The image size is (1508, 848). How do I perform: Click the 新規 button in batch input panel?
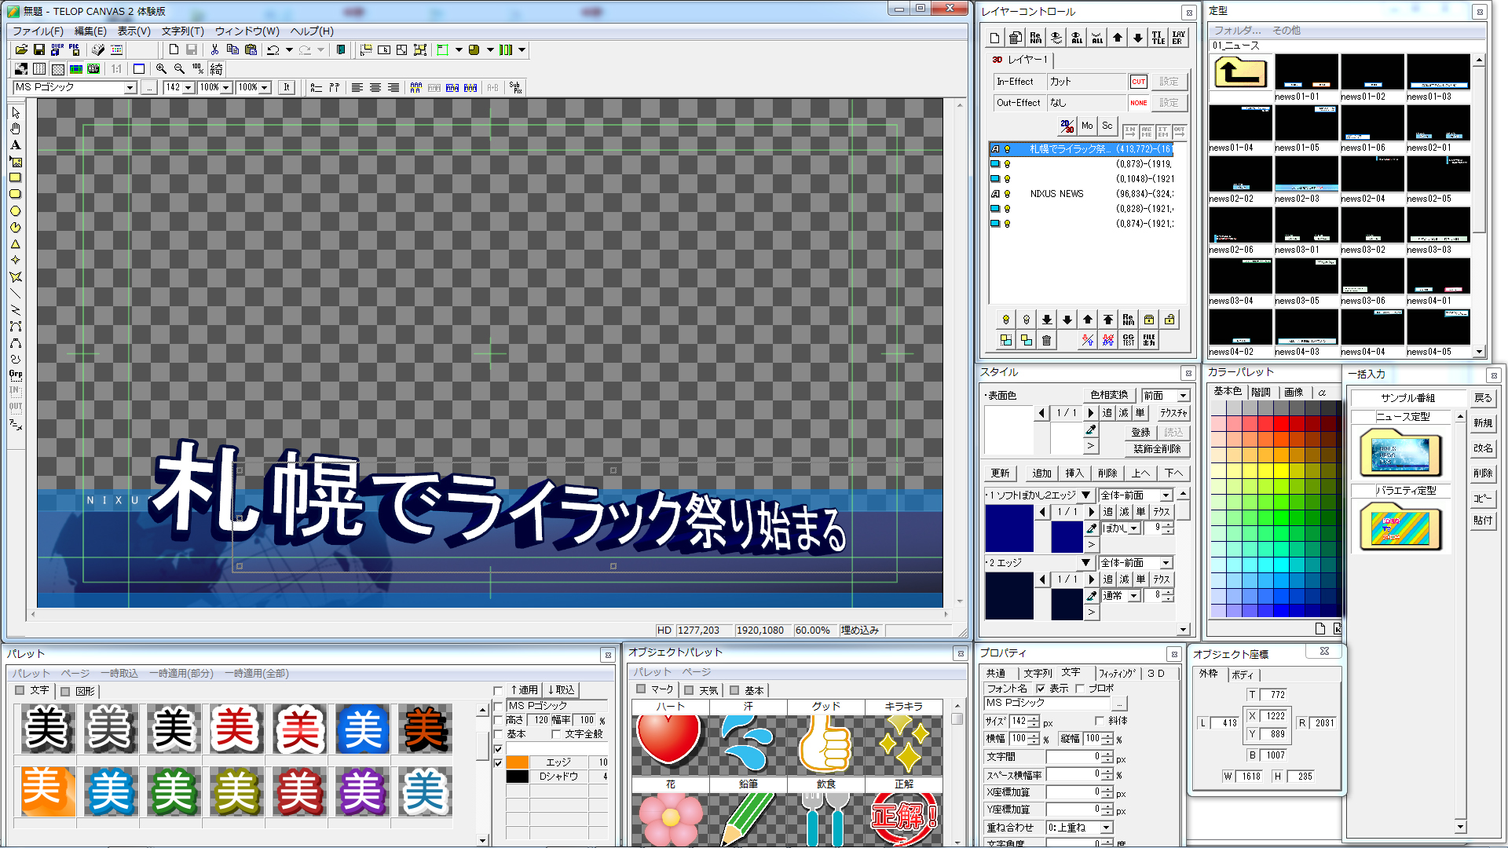(x=1483, y=423)
